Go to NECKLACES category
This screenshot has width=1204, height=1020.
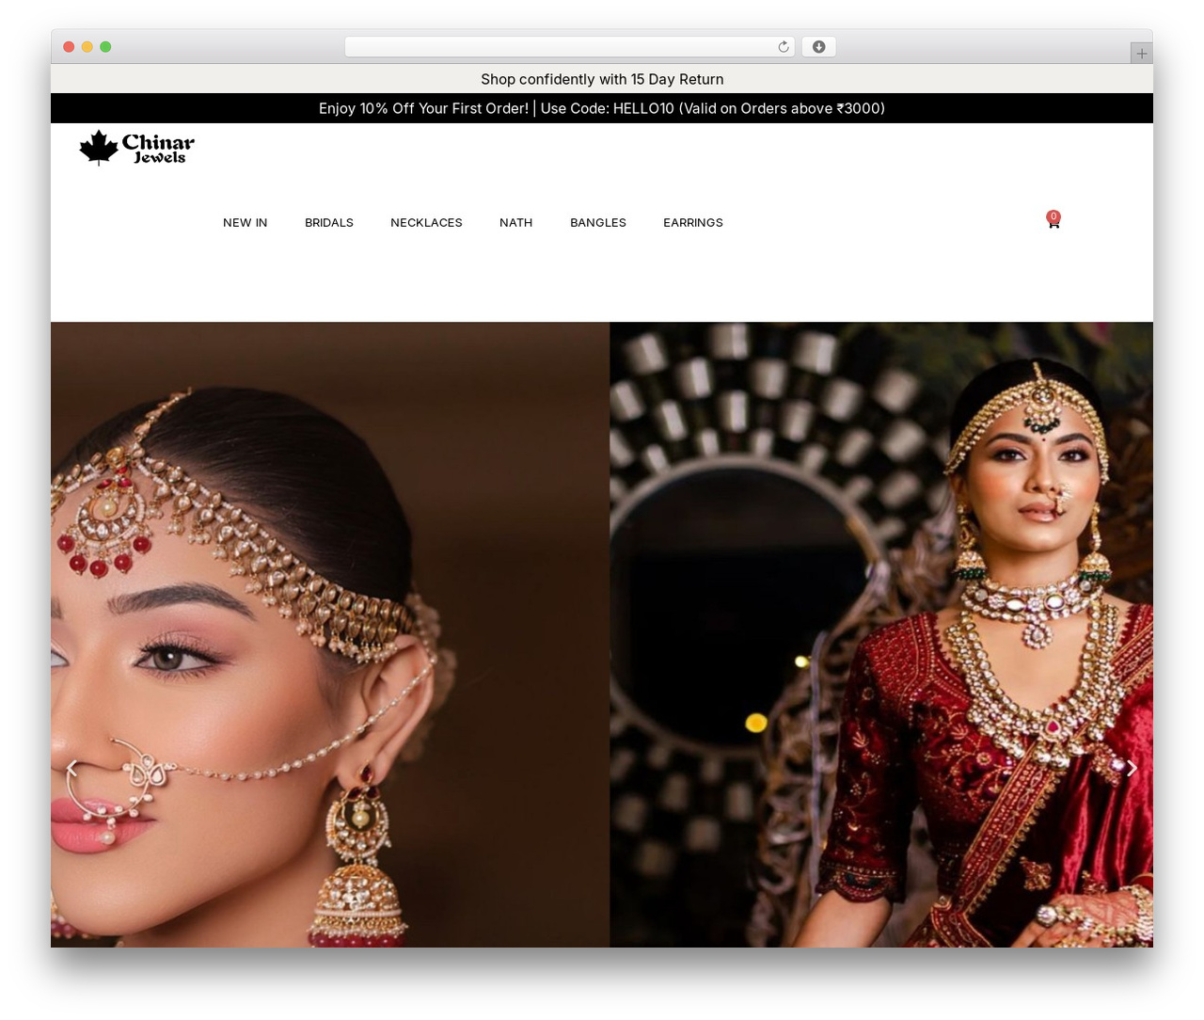coord(426,223)
